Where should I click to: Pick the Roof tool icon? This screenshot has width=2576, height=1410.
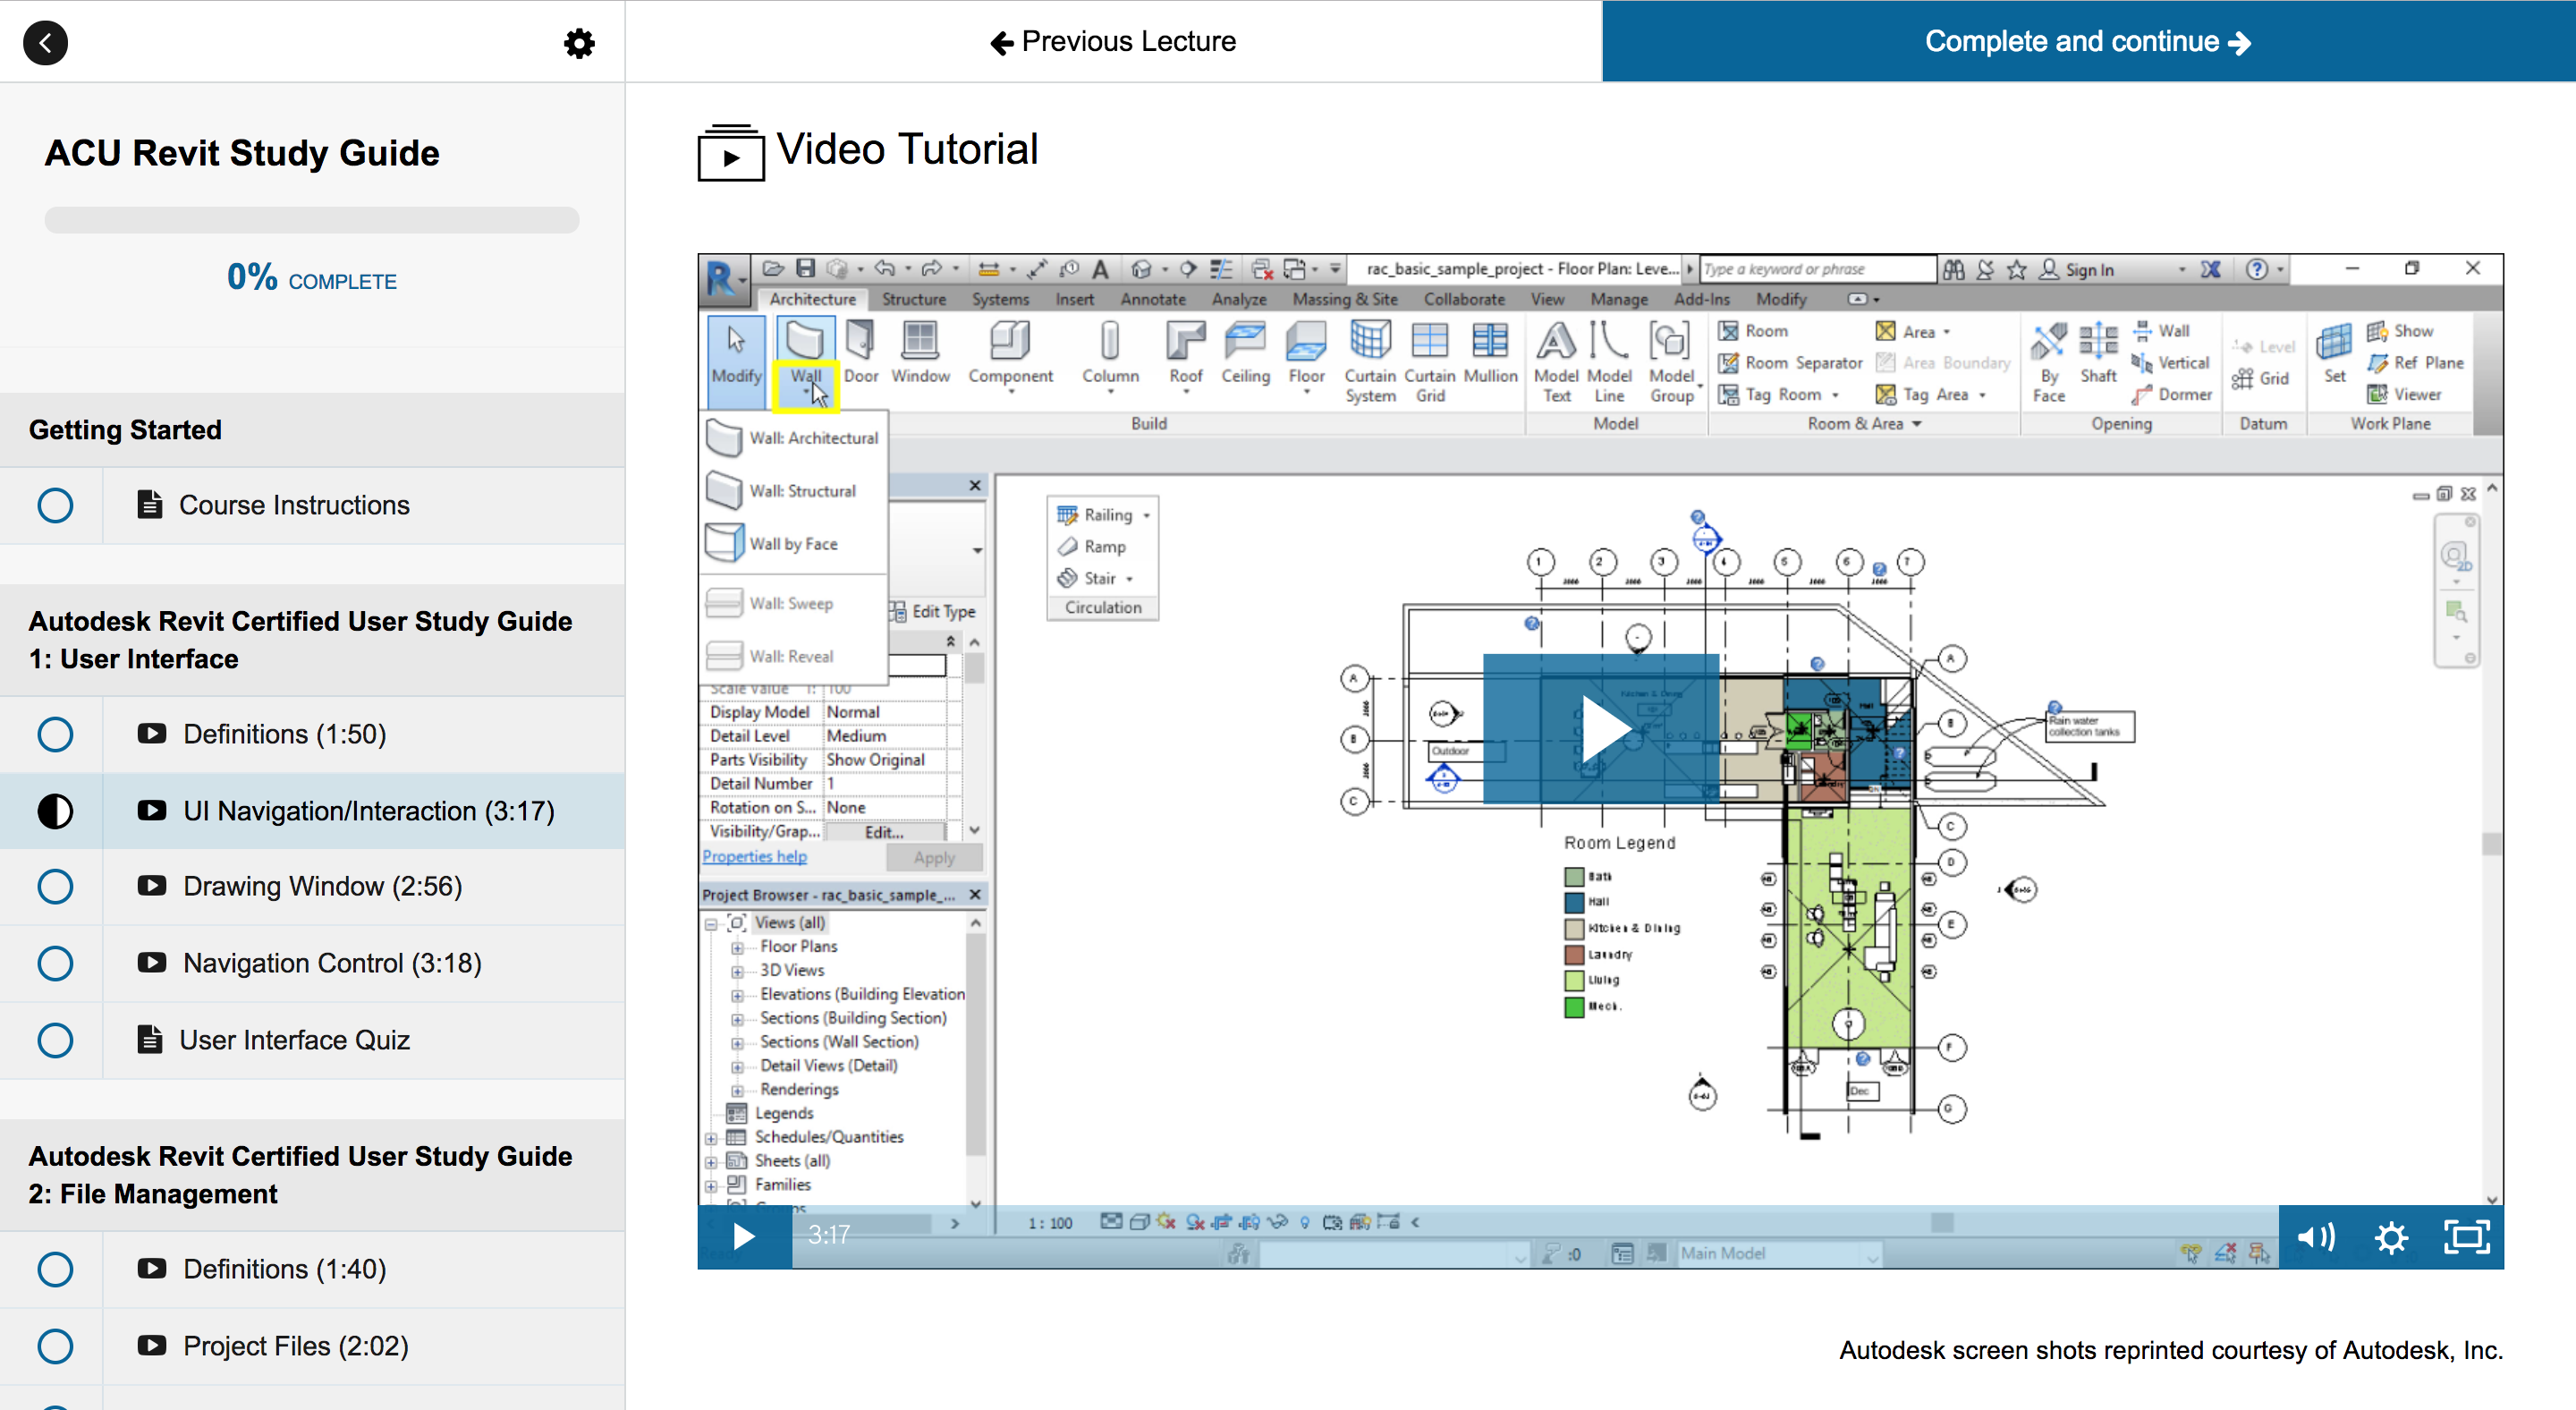pos(1186,340)
